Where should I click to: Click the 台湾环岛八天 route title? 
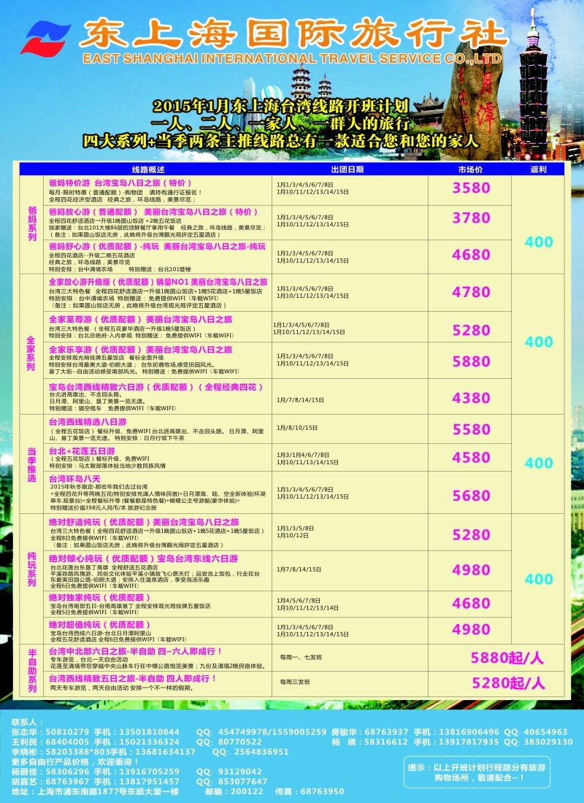[74, 479]
